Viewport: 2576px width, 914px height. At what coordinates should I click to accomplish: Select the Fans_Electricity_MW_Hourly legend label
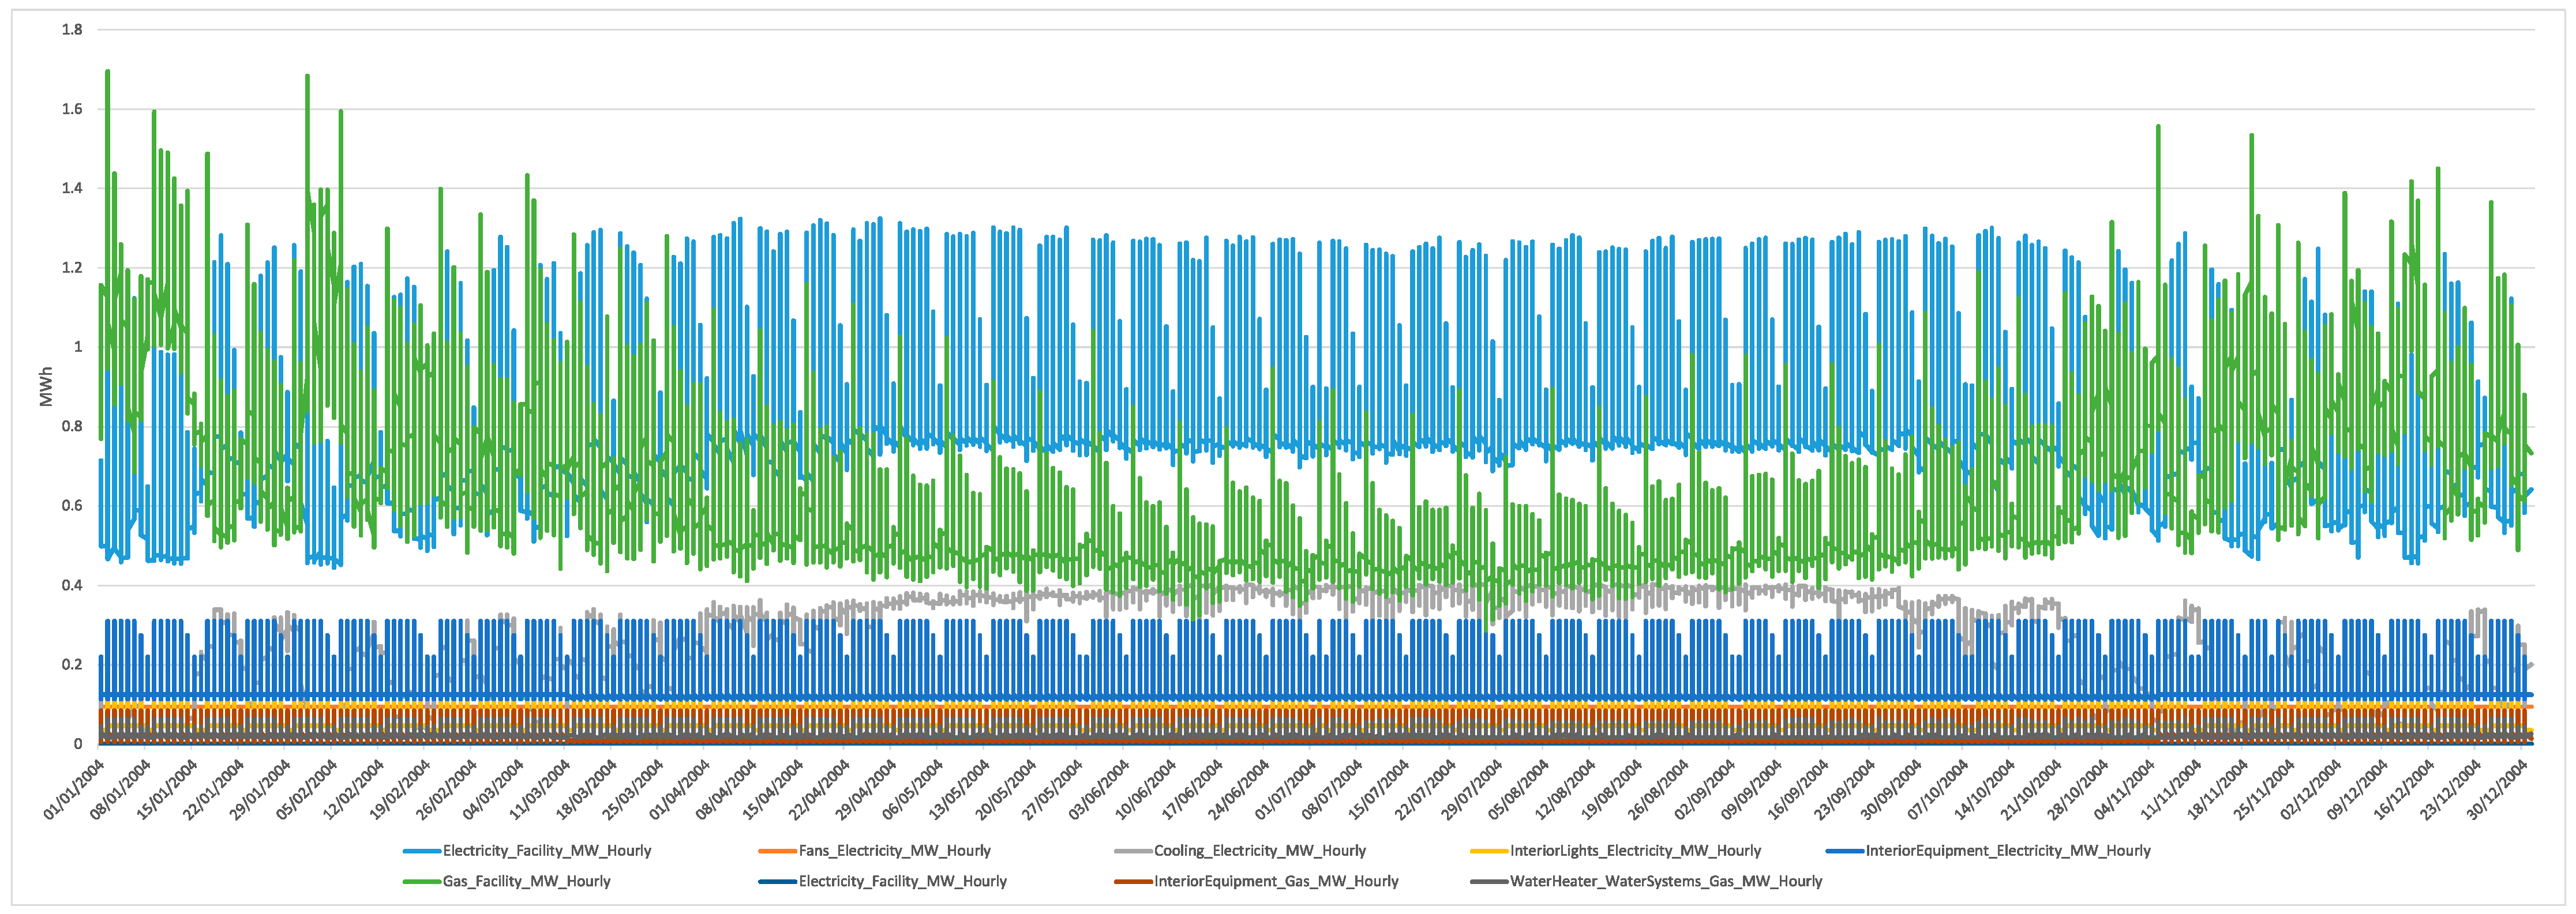tap(894, 851)
